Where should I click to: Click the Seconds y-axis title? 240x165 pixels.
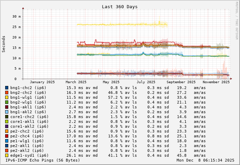pyautogui.click(x=4, y=44)
